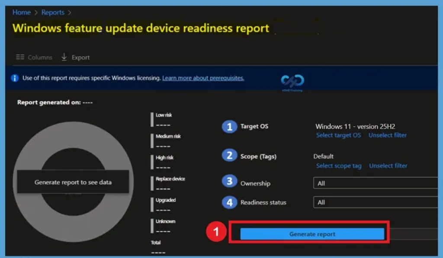Screen dimensions: 443x258
Task: Click the Scope (Tags) label
Action: [258, 156]
